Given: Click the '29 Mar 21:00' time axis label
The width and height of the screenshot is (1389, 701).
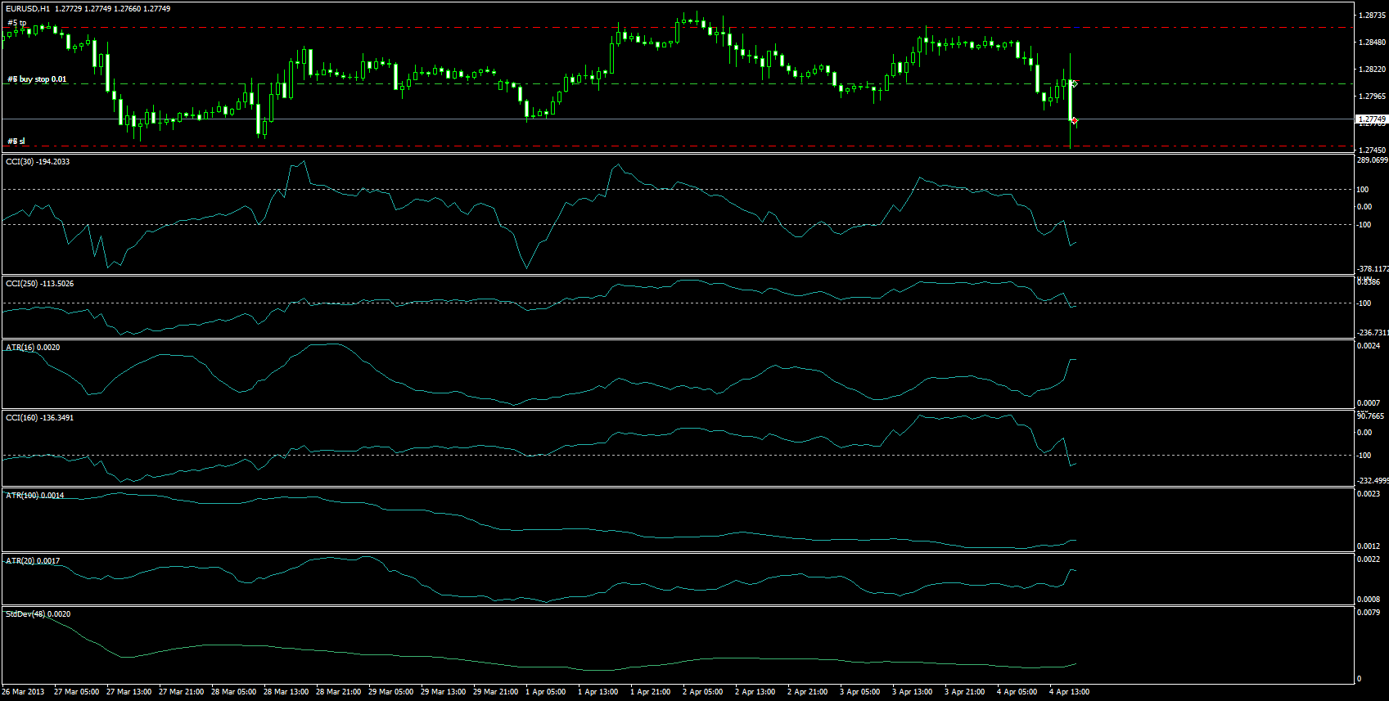Looking at the screenshot, I should [x=495, y=692].
